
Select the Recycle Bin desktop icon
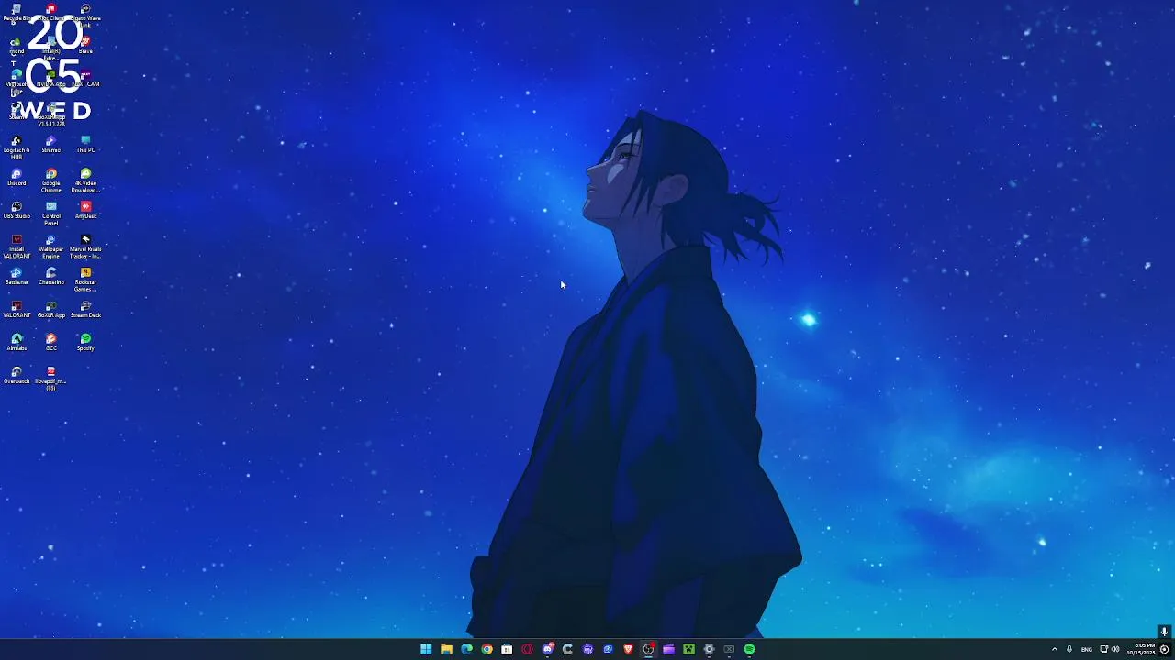(17, 13)
